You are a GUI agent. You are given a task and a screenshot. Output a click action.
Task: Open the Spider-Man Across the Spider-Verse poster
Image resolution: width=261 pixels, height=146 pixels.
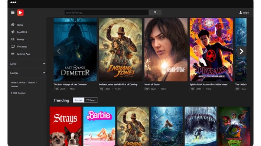211,50
